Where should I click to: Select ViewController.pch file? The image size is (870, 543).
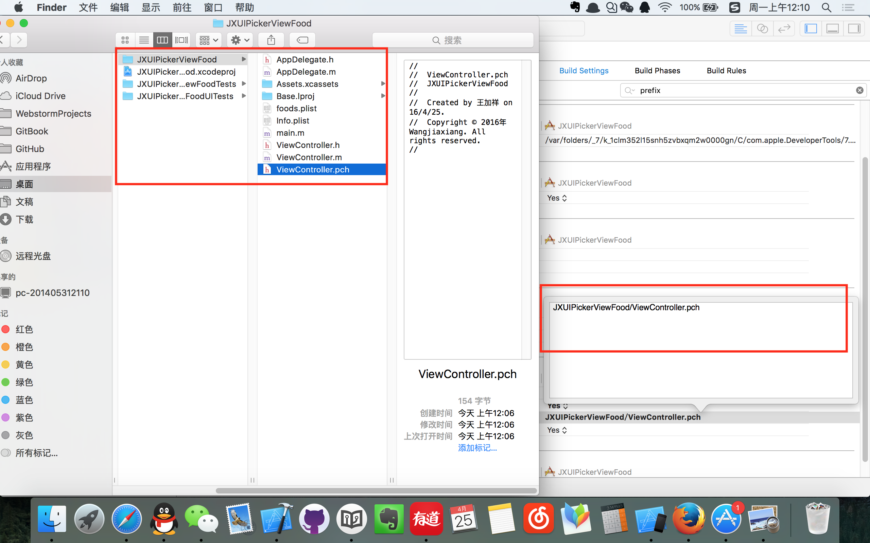click(x=322, y=169)
